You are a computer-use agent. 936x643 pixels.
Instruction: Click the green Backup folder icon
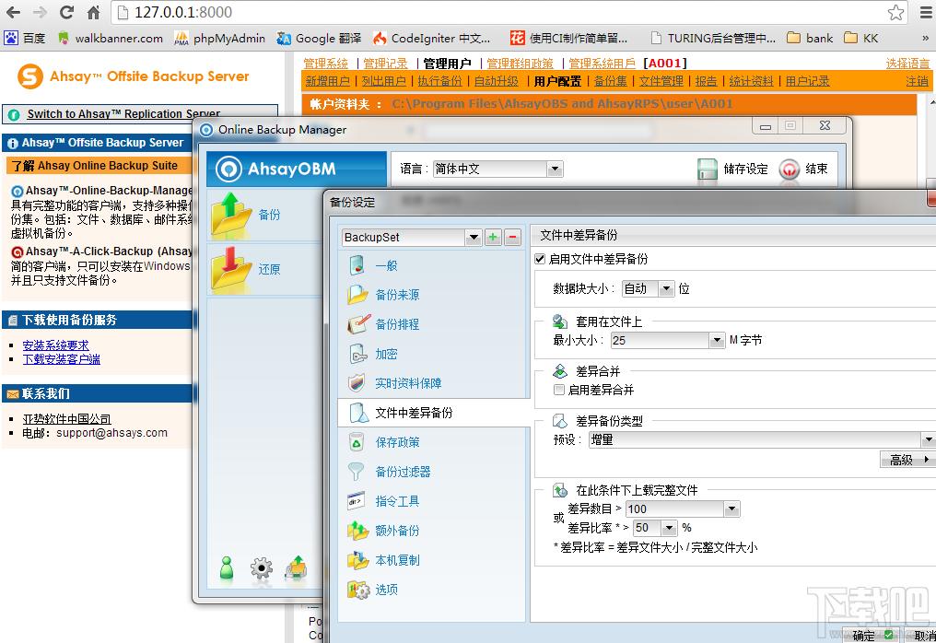230,215
